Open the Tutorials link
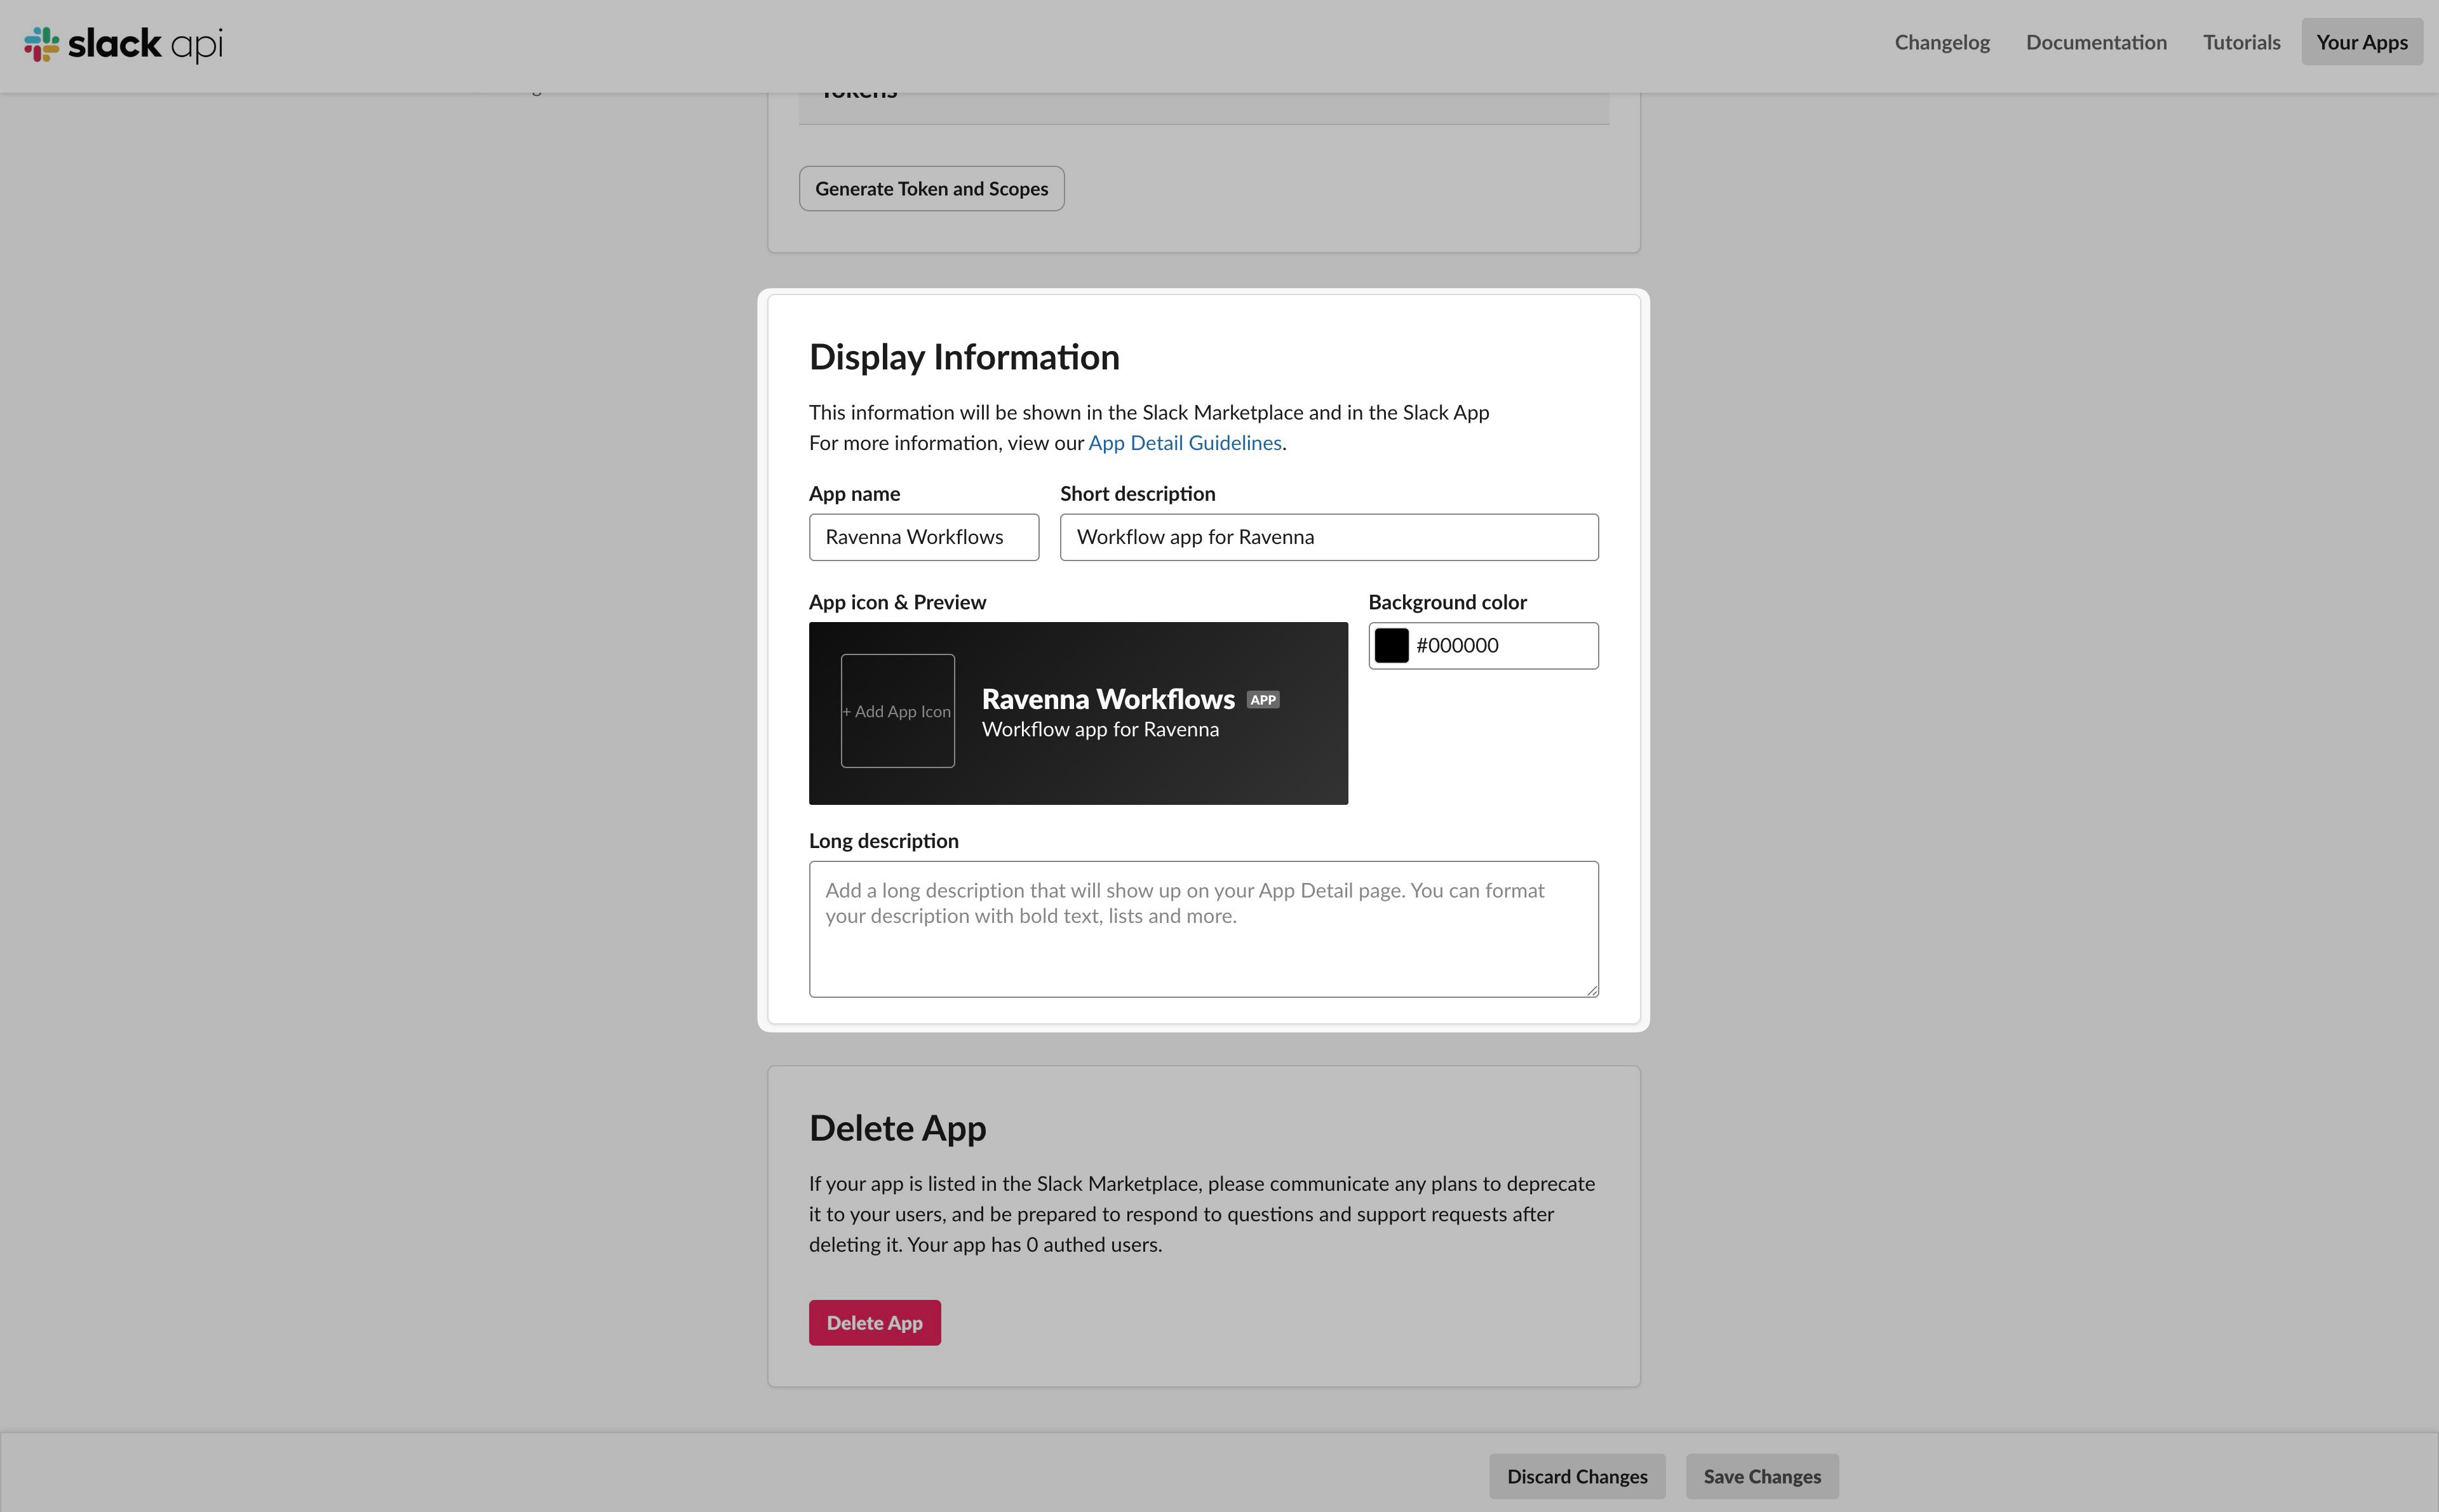The width and height of the screenshot is (2439, 1512). (x=2241, y=42)
